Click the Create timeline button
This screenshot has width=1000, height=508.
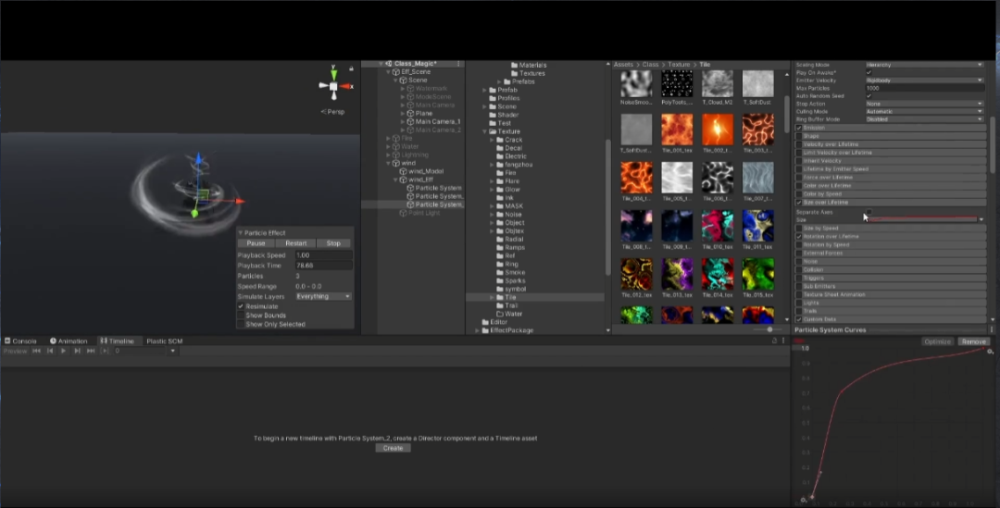tap(393, 448)
